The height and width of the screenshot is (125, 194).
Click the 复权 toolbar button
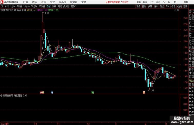coord(138,6)
